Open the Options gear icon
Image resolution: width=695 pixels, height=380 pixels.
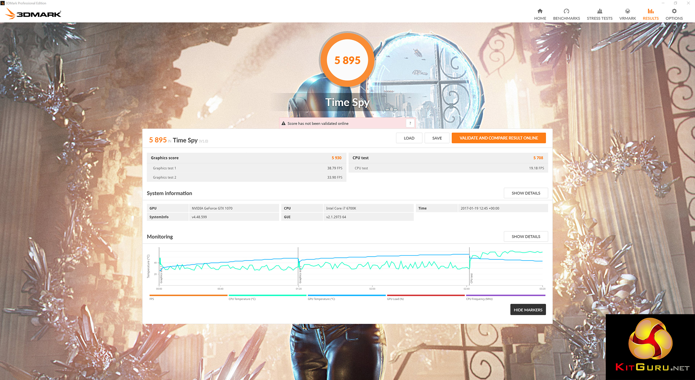(x=674, y=11)
